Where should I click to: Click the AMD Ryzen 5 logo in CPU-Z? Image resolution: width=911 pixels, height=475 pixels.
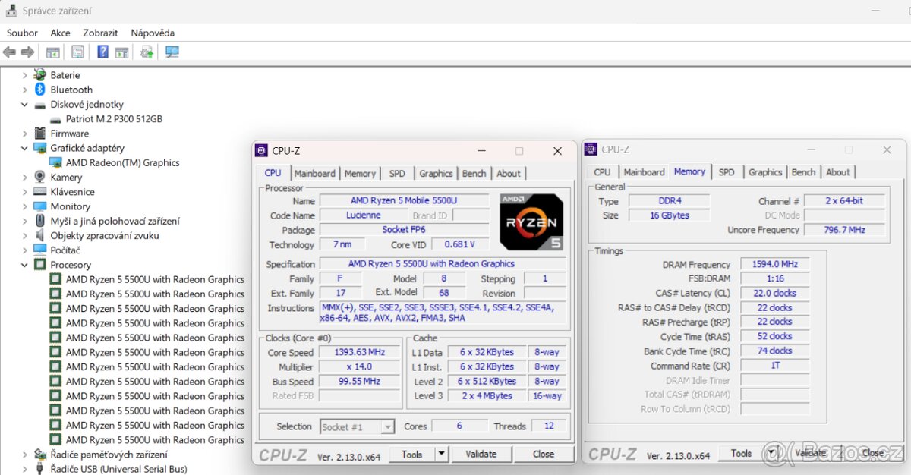coord(531,221)
